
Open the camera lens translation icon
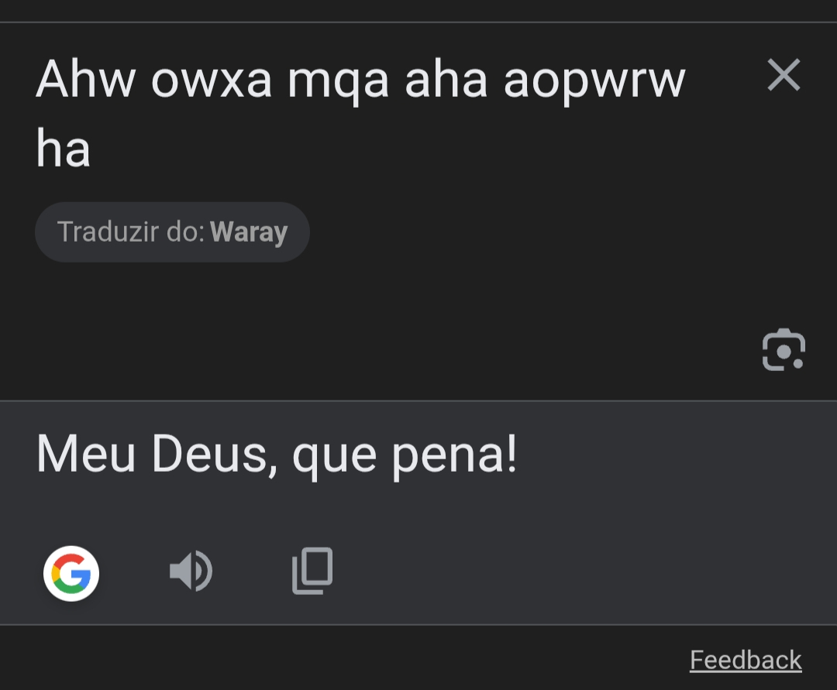pos(784,350)
